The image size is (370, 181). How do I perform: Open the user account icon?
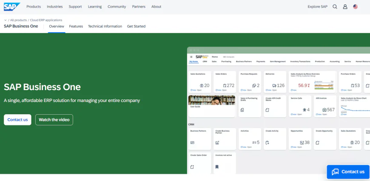pos(345,7)
